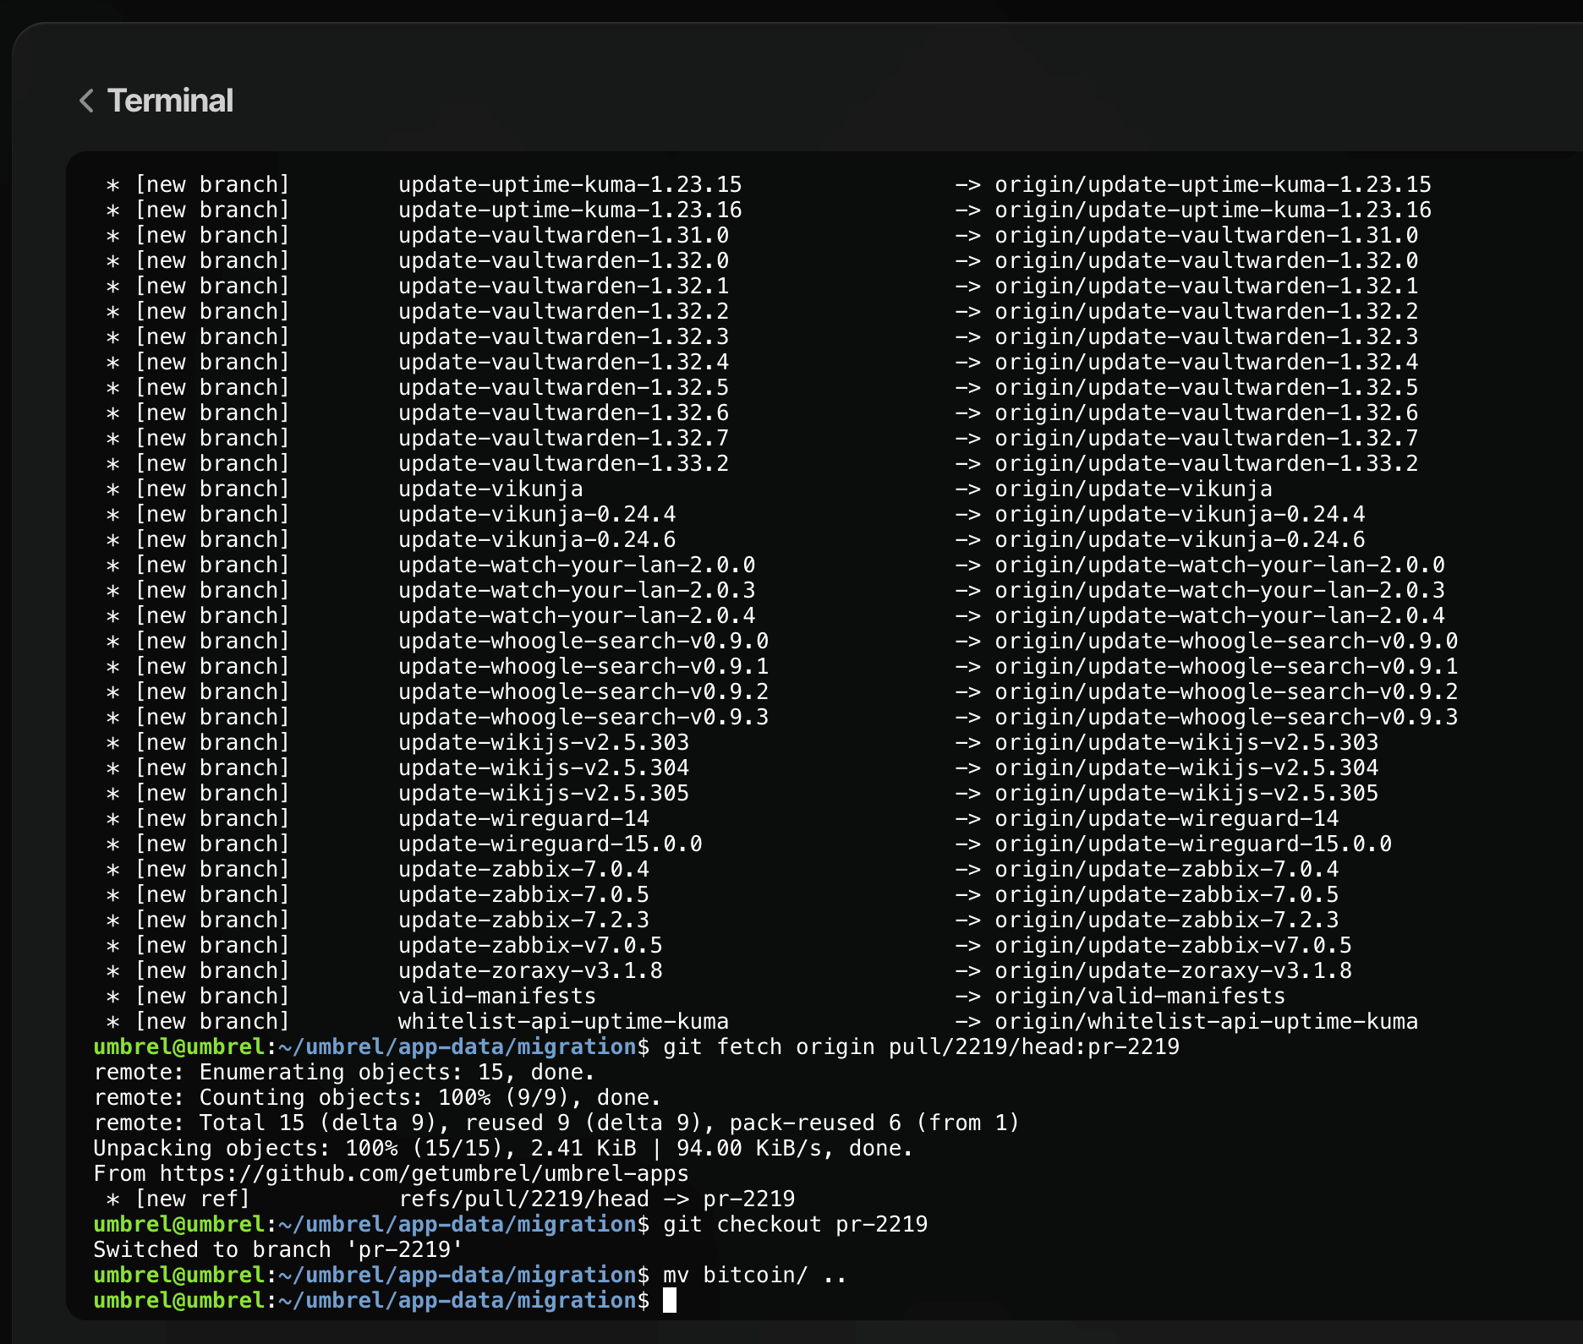This screenshot has width=1583, height=1344.
Task: Click the 'remote: Enumerating objects' output line
Action: [x=344, y=1072]
